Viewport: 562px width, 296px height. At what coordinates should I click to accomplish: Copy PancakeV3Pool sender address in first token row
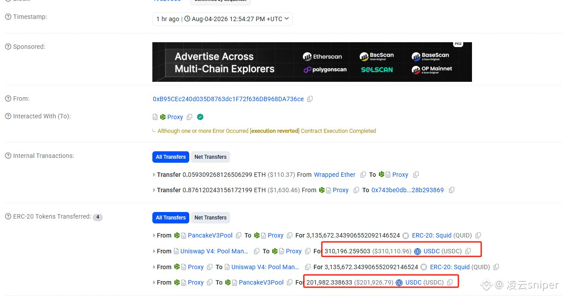(238, 235)
